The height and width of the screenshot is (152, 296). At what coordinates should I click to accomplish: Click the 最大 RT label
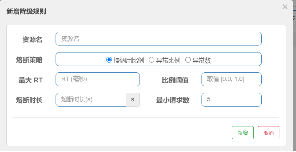31,80
